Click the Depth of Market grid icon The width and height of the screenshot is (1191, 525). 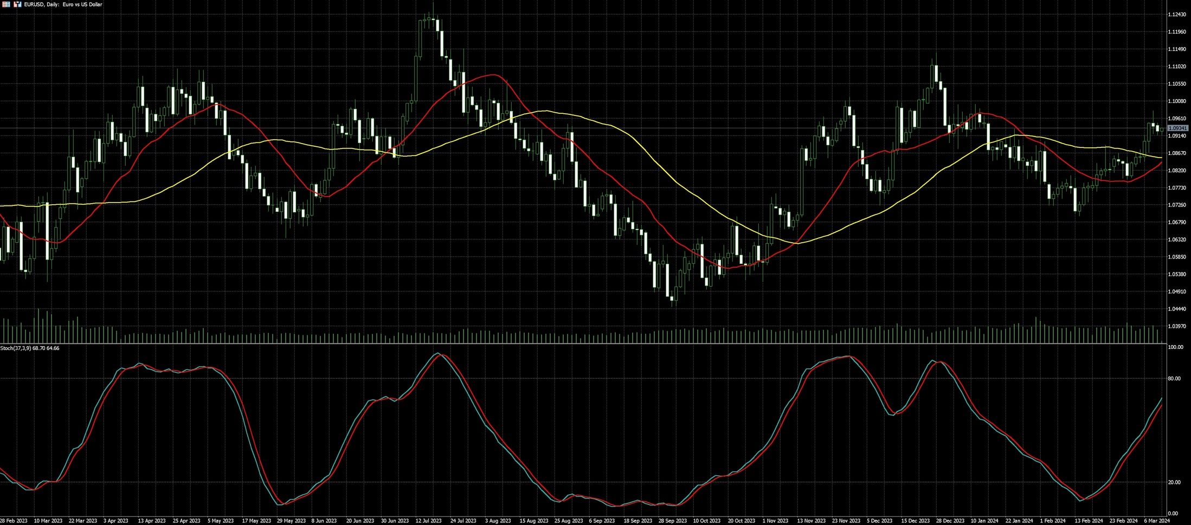click(6, 4)
